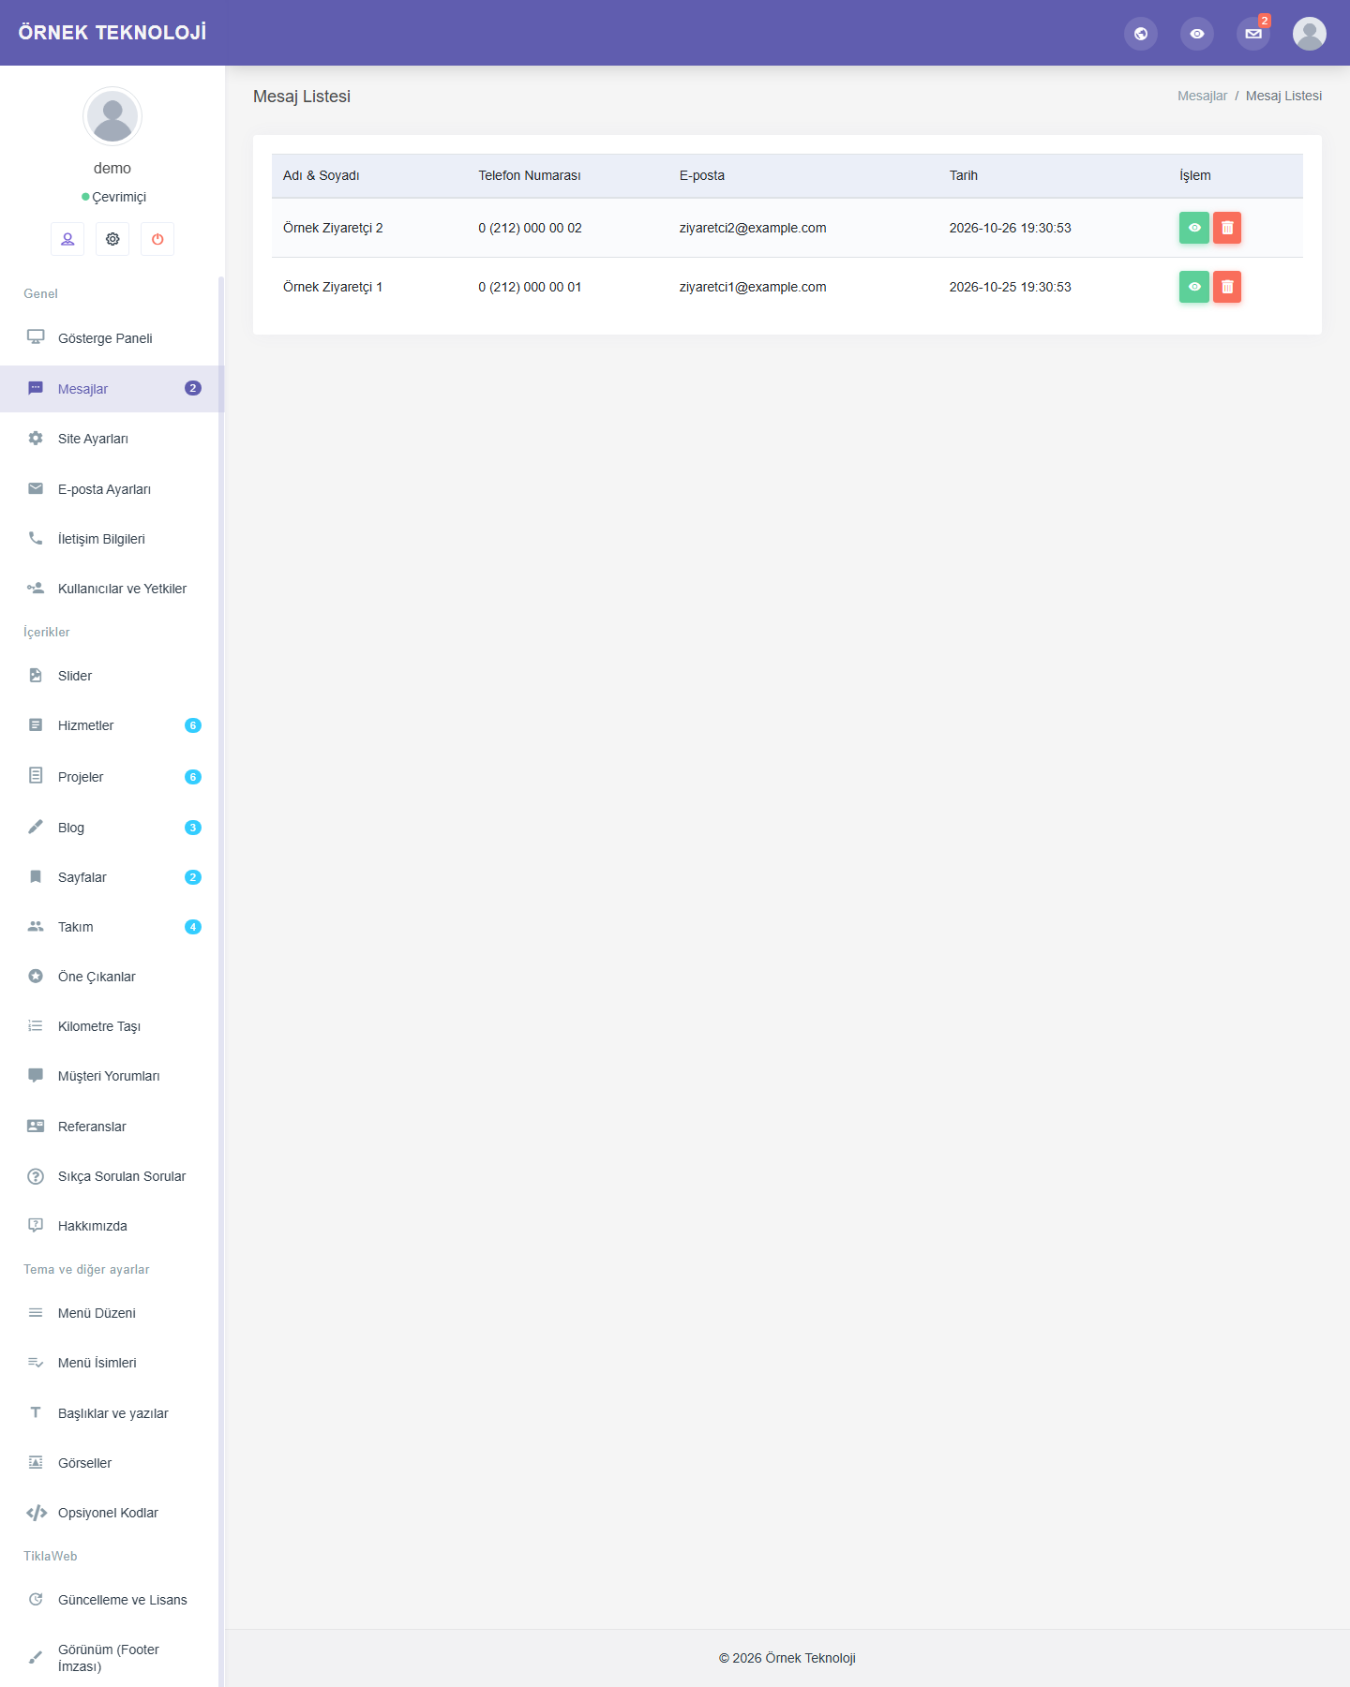This screenshot has width=1350, height=1687.
Task: Click the red power logout icon
Action: (157, 239)
